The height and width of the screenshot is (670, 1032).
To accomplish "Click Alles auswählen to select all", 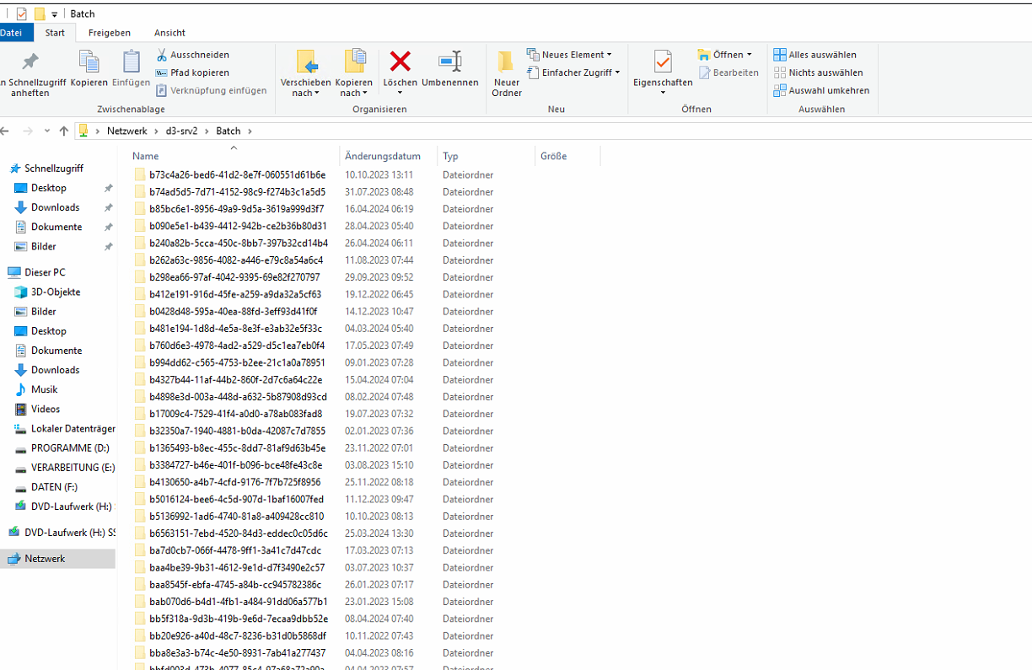I will 814,55.
